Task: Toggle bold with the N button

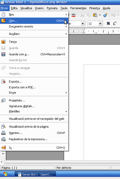Action: 108,24
